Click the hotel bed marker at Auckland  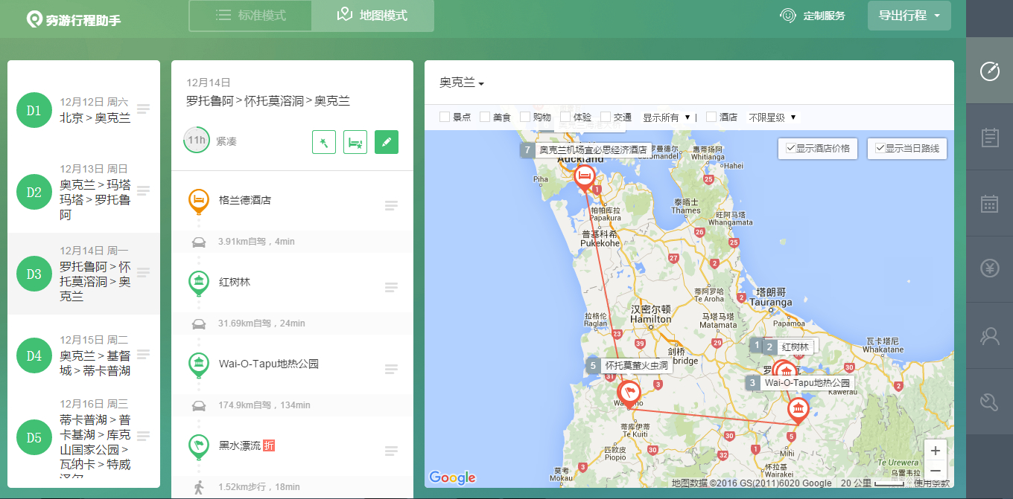585,177
